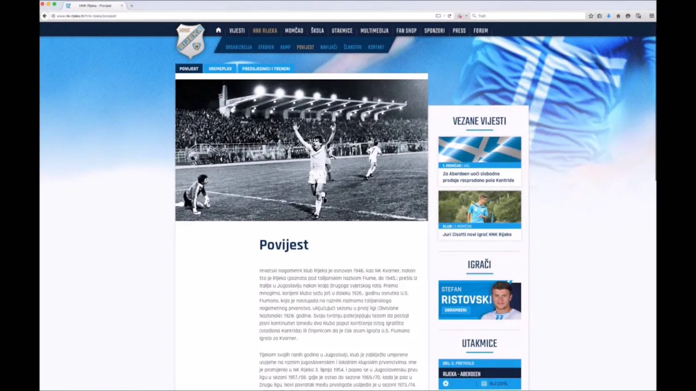This screenshot has height=391, width=696.
Task: Click the calendar date icon in the match row
Action: point(484,384)
